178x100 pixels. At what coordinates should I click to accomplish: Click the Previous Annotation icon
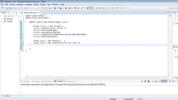click(x=113, y=8)
